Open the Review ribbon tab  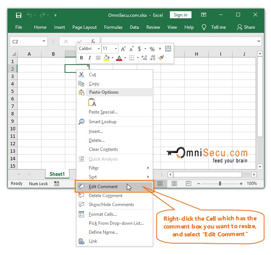coord(153,27)
